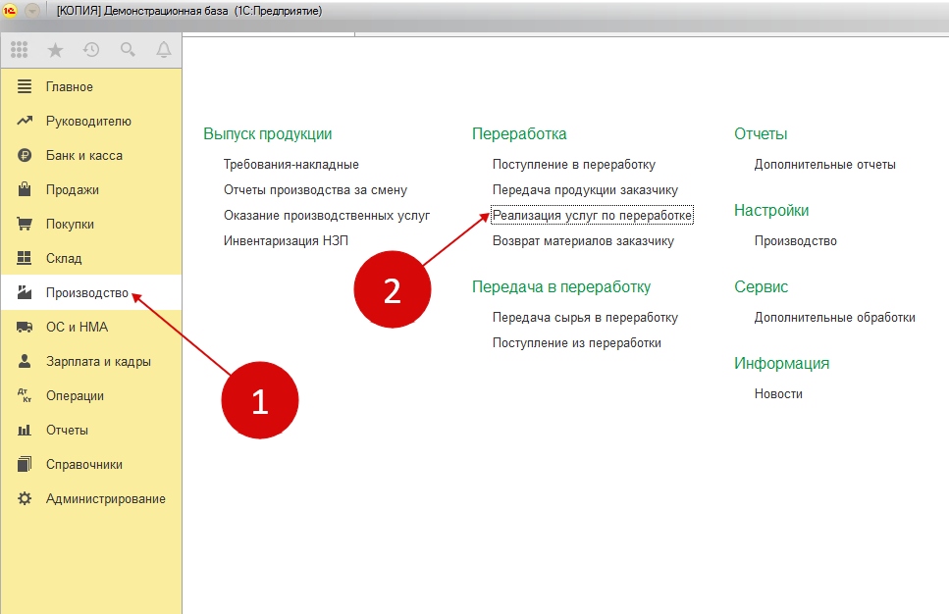The width and height of the screenshot is (949, 614).
Task: Click the Главное hamburger icon
Action: 25,86
